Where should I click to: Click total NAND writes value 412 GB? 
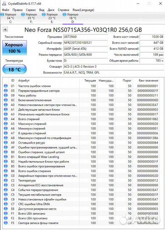[x=152, y=49]
